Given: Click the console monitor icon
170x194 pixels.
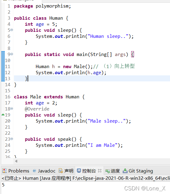Looking at the screenshot, I should tap(79, 171).
